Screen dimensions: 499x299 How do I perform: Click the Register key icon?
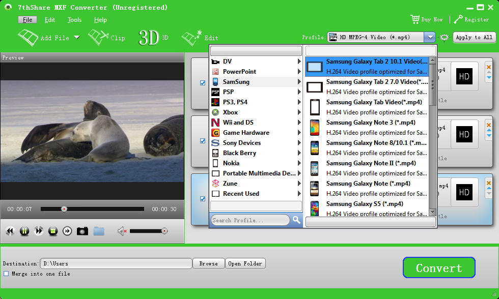click(458, 19)
